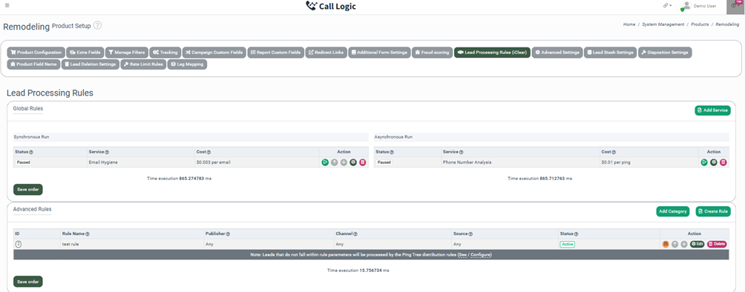This screenshot has width=745, height=292.
Task: Open the chain link dropdown in header
Action: [667, 6]
